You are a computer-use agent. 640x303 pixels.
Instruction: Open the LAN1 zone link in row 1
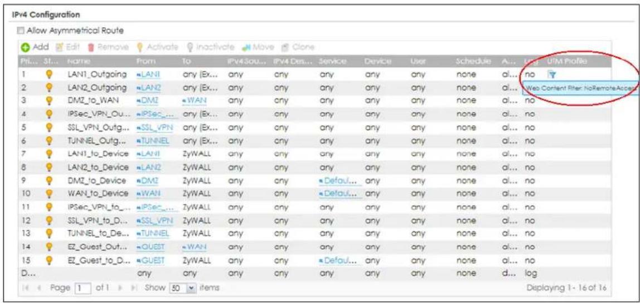click(x=149, y=74)
